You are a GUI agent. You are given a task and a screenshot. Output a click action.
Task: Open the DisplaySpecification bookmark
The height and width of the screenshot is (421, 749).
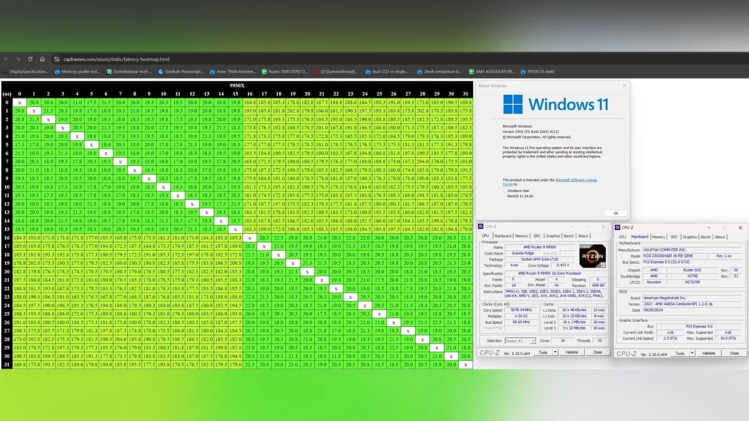tap(26, 71)
